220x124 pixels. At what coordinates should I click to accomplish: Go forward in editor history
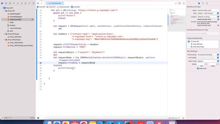pos(44,3)
